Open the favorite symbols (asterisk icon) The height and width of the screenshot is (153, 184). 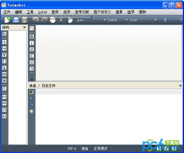click(5, 81)
